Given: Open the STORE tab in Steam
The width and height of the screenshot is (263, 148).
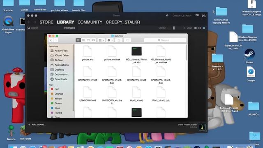Looking at the screenshot, I should click(x=46, y=22).
